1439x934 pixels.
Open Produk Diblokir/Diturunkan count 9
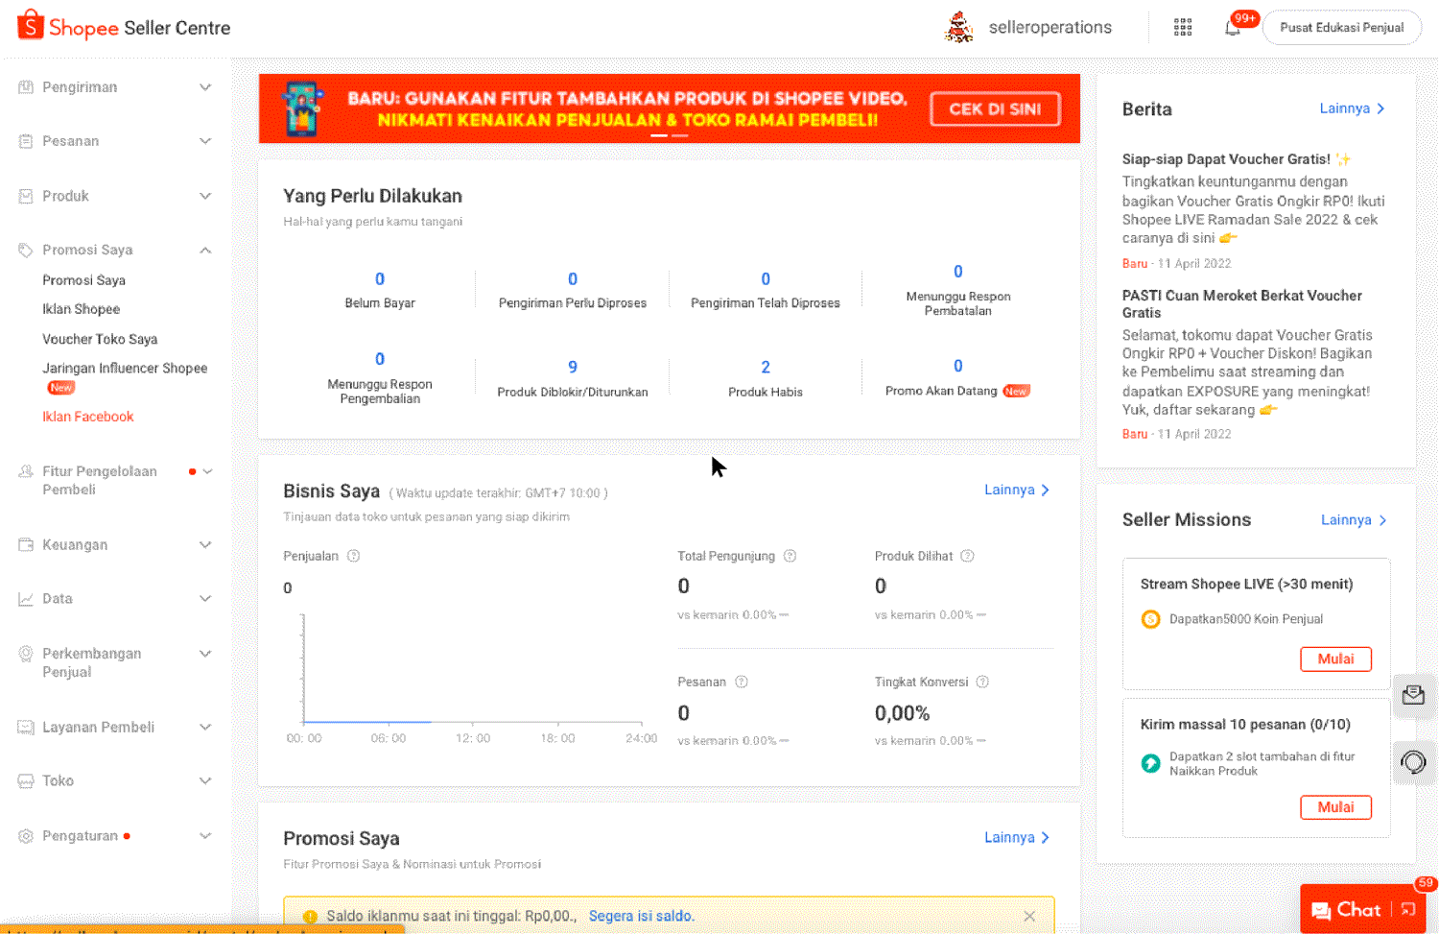(573, 367)
